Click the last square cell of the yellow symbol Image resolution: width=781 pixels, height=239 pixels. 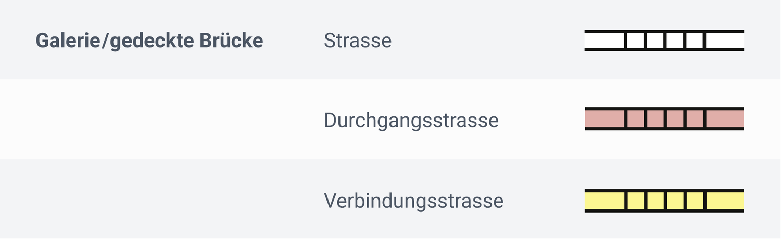[695, 201]
